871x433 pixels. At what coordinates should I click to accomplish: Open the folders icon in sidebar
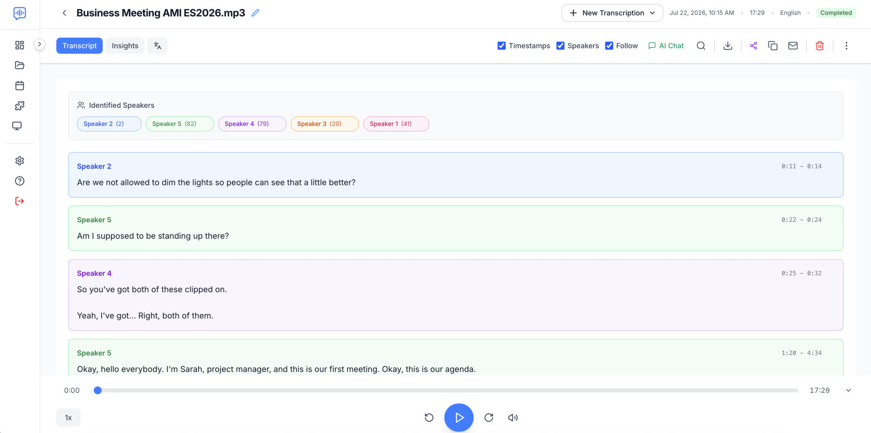[x=19, y=65]
